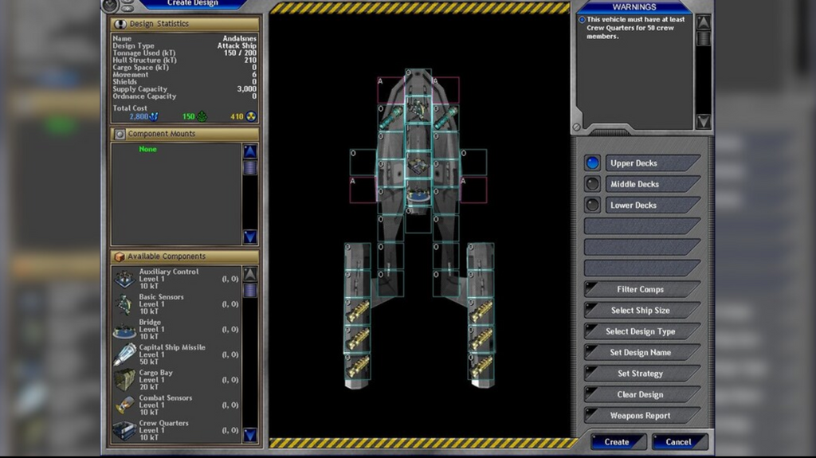816x458 pixels.
Task: Choose the Capital Ship Missile icon
Action: 124,354
